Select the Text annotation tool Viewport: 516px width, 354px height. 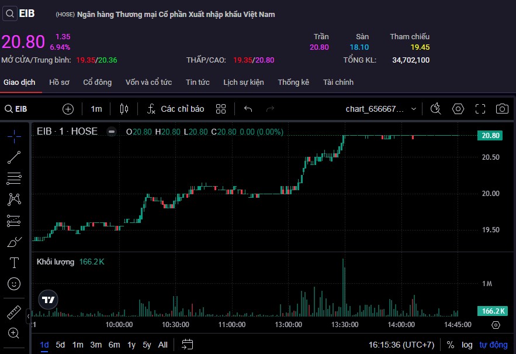[14, 263]
